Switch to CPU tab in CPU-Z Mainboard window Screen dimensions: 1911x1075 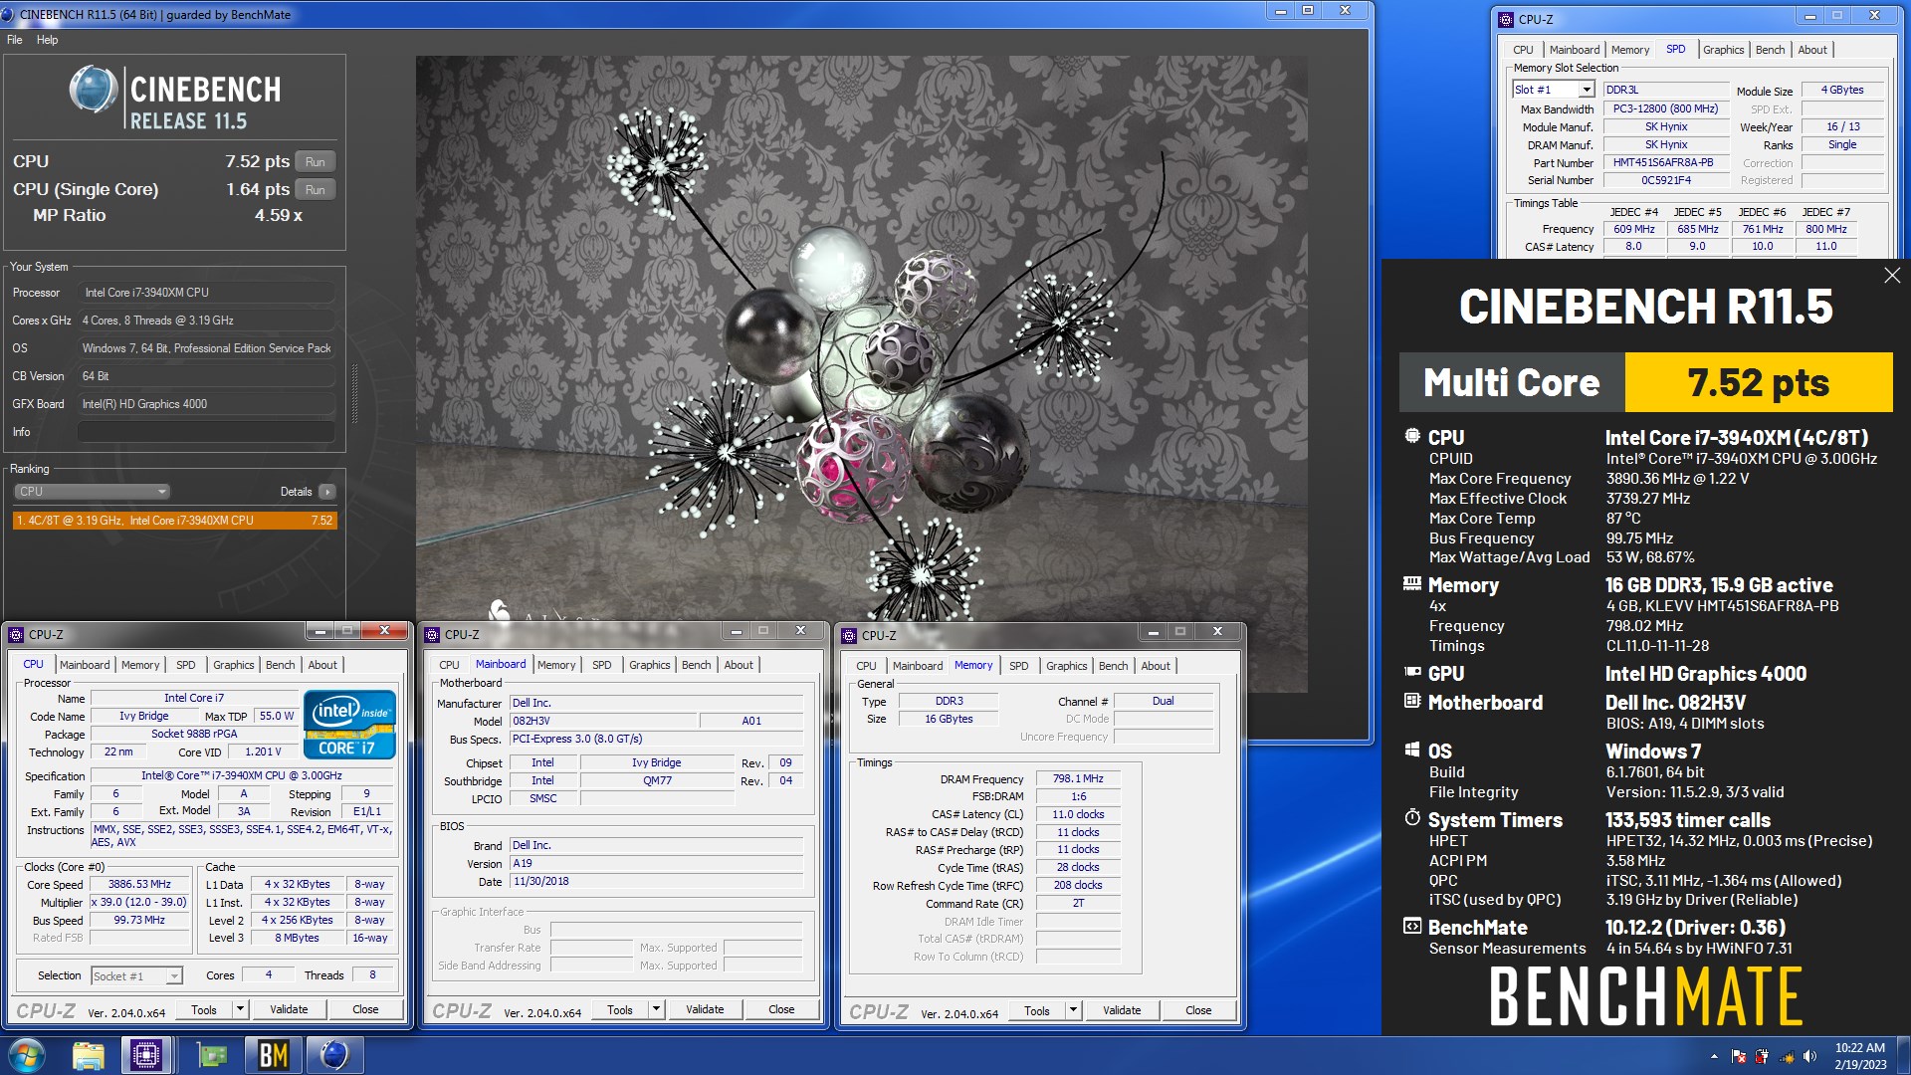(x=449, y=665)
